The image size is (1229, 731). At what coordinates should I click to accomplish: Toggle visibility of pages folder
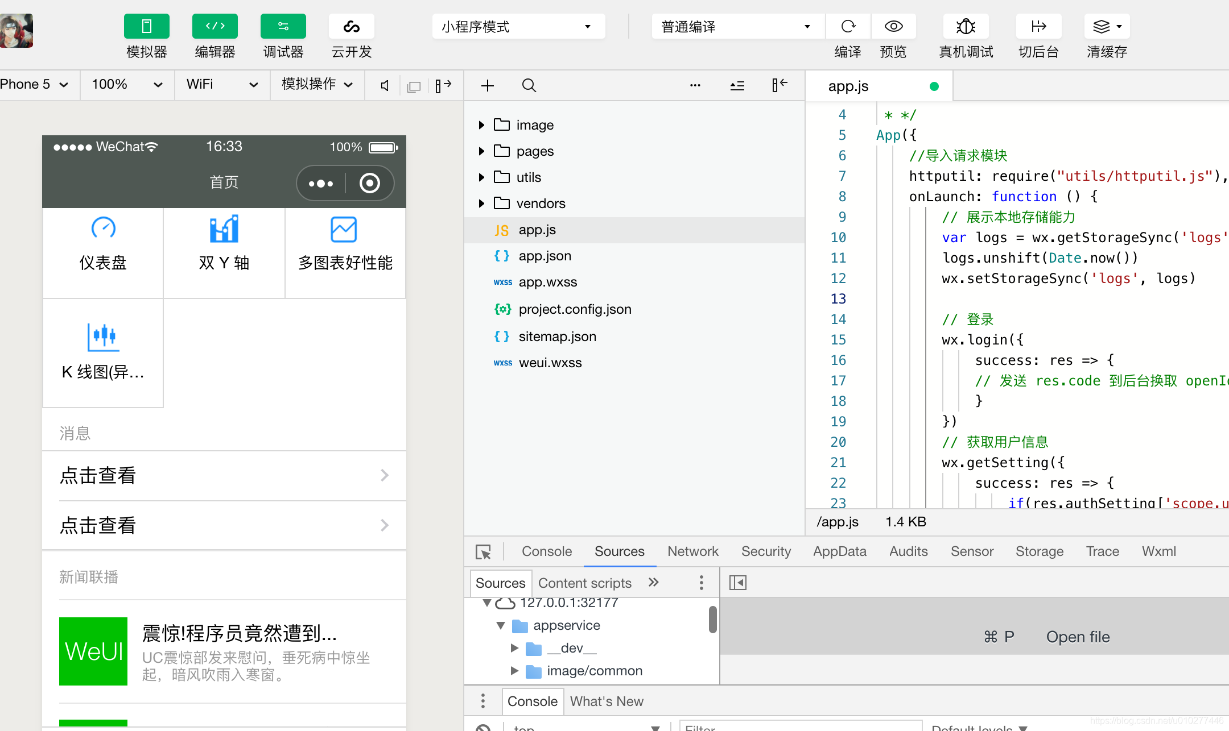coord(482,151)
